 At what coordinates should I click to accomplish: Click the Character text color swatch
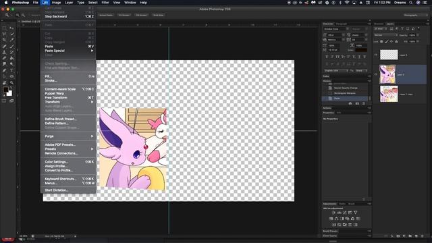click(x=361, y=50)
